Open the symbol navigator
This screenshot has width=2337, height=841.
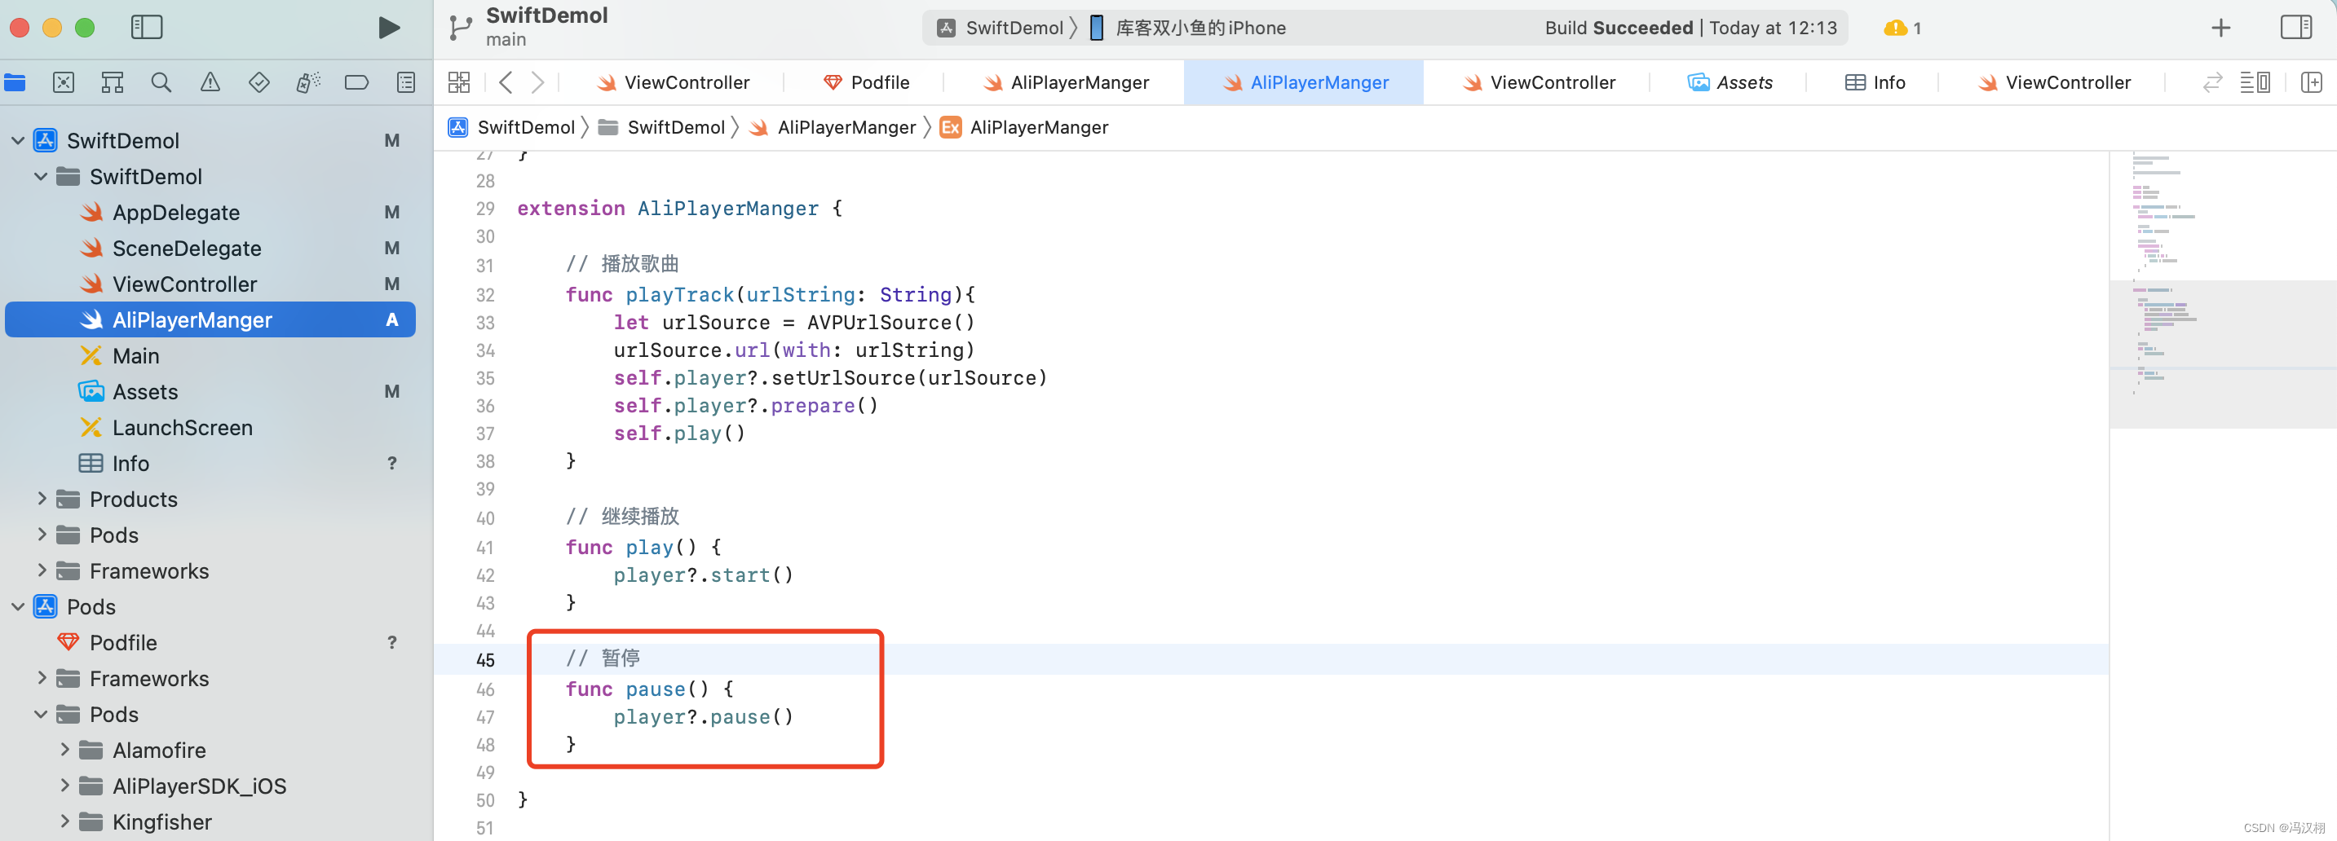point(113,82)
